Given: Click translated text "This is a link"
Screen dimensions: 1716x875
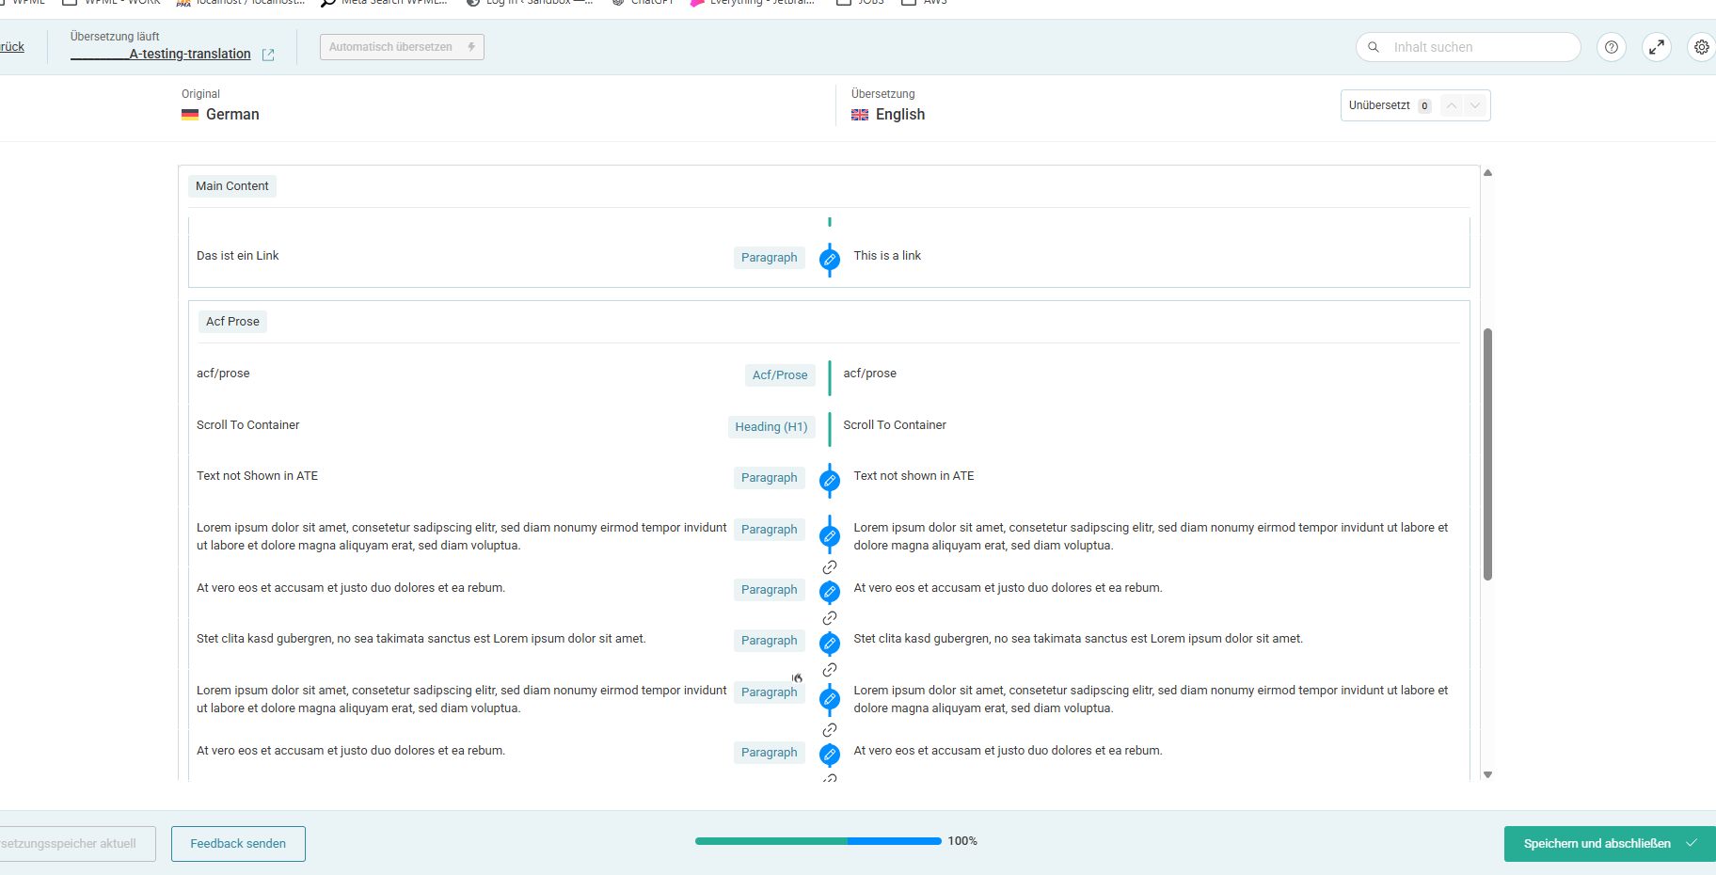Looking at the screenshot, I should [887, 256].
